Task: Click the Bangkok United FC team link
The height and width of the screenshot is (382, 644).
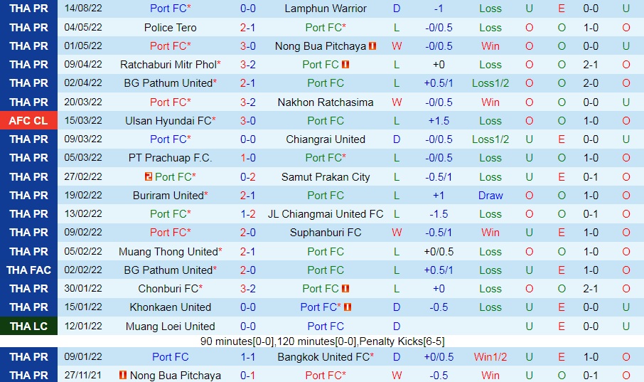Action: tap(324, 357)
